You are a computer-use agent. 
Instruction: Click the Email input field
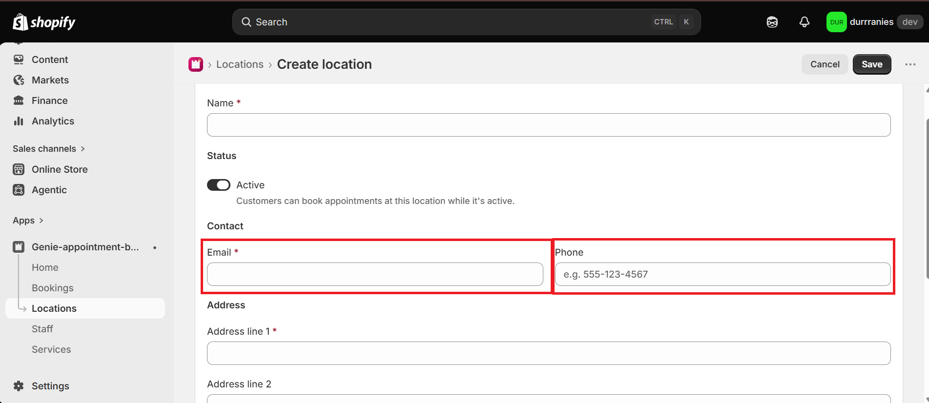375,274
